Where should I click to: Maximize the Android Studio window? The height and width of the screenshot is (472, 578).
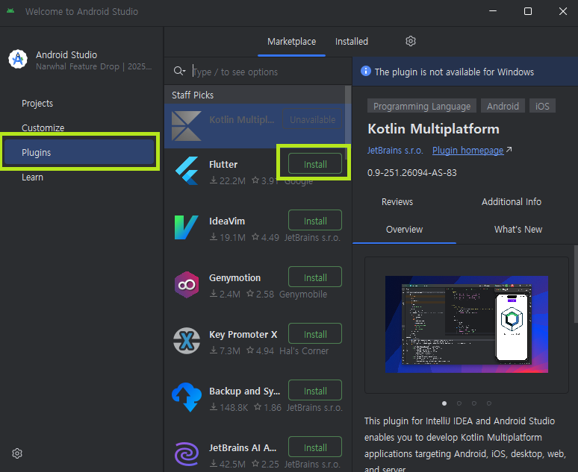click(528, 11)
